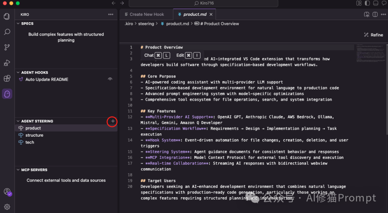
Task: Click the Chat inline action
Action: [157, 55]
